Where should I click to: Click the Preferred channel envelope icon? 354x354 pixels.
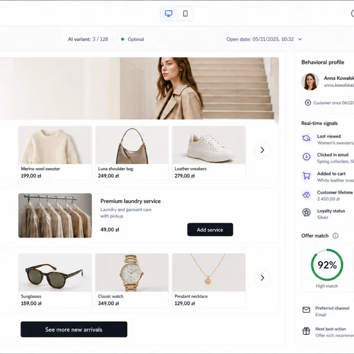[x=306, y=310]
